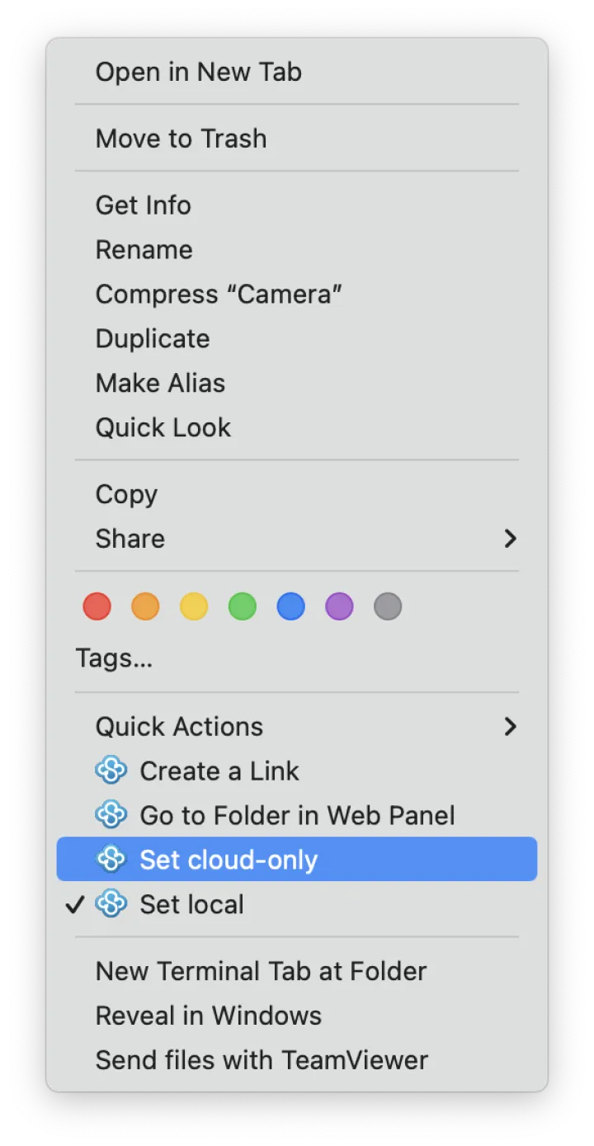Open the Tags… editor

click(114, 658)
